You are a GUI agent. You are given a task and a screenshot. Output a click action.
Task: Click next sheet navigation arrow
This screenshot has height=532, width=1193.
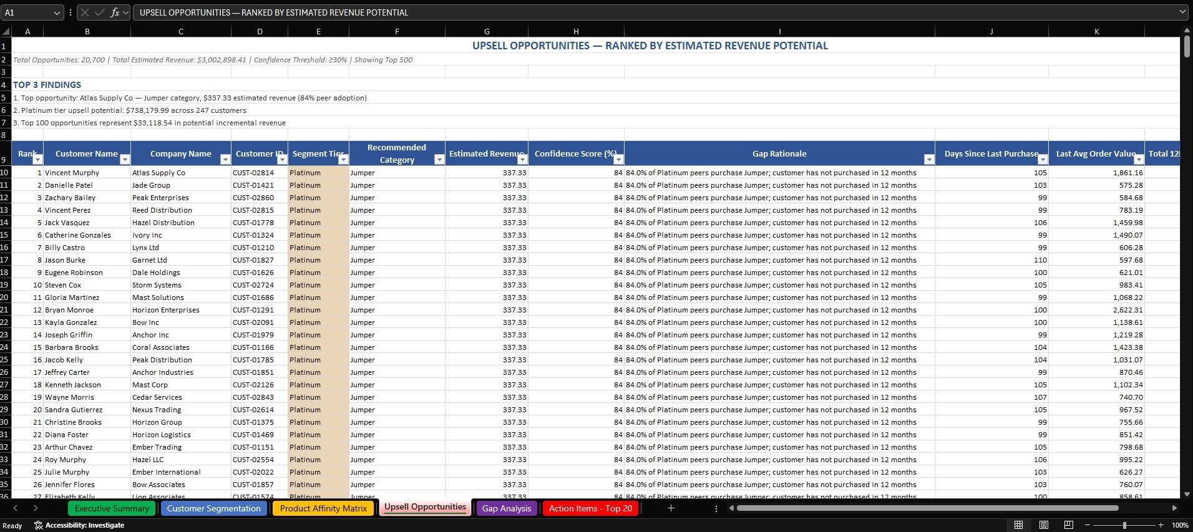pos(36,508)
